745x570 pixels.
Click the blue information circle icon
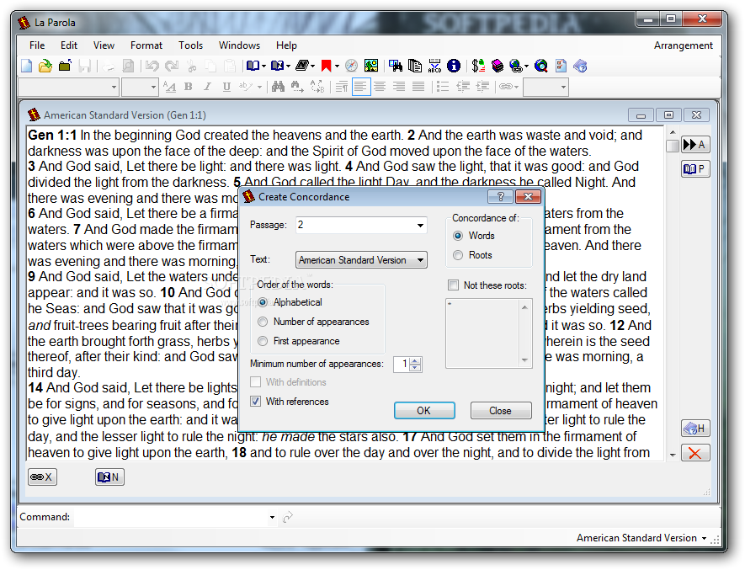click(454, 66)
